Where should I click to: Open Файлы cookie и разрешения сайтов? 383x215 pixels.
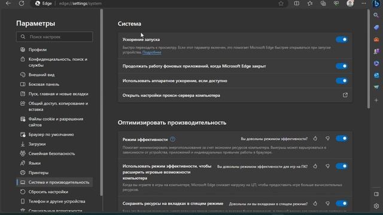click(x=54, y=122)
